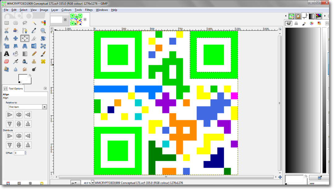Switch to the Tool Options tab
This screenshot has width=334, height=190.
click(13, 88)
